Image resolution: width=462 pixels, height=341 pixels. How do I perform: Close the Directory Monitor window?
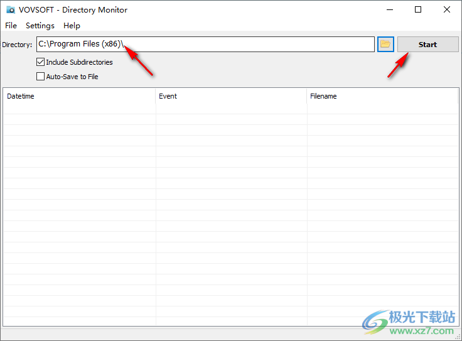coord(447,9)
